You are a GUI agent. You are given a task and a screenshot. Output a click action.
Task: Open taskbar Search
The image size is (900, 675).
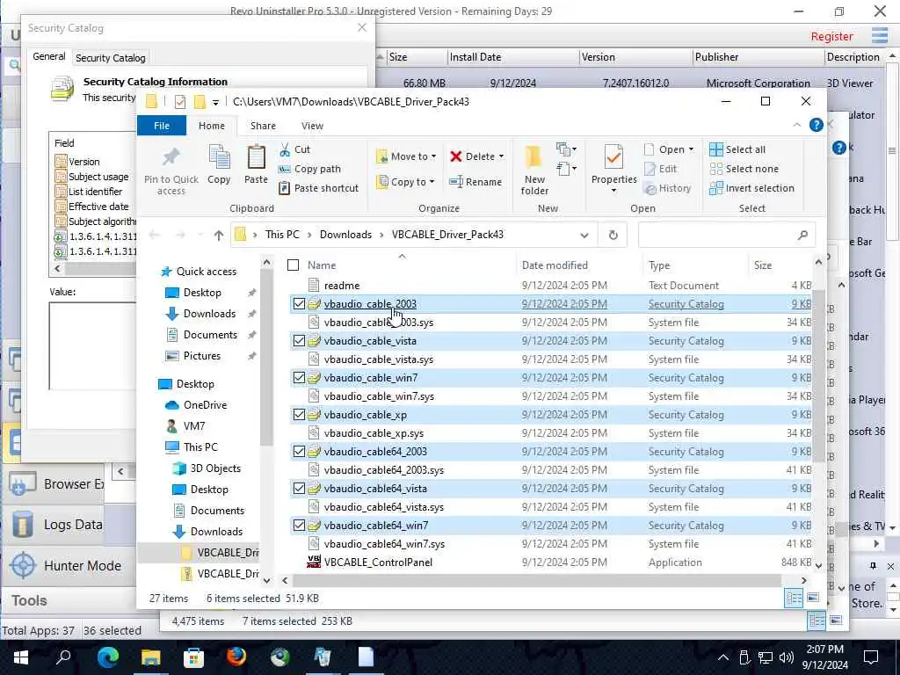pyautogui.click(x=63, y=657)
